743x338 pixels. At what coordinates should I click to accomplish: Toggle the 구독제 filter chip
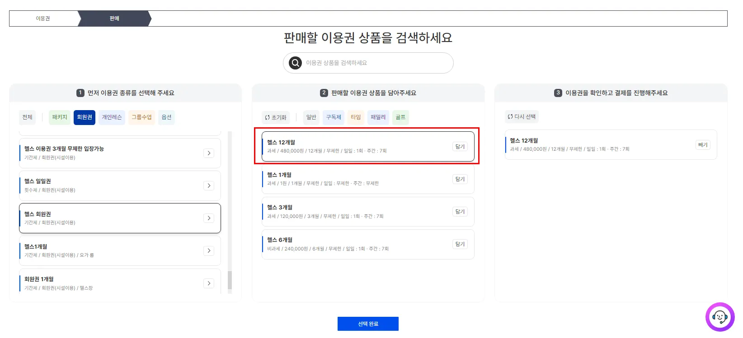pyautogui.click(x=334, y=117)
